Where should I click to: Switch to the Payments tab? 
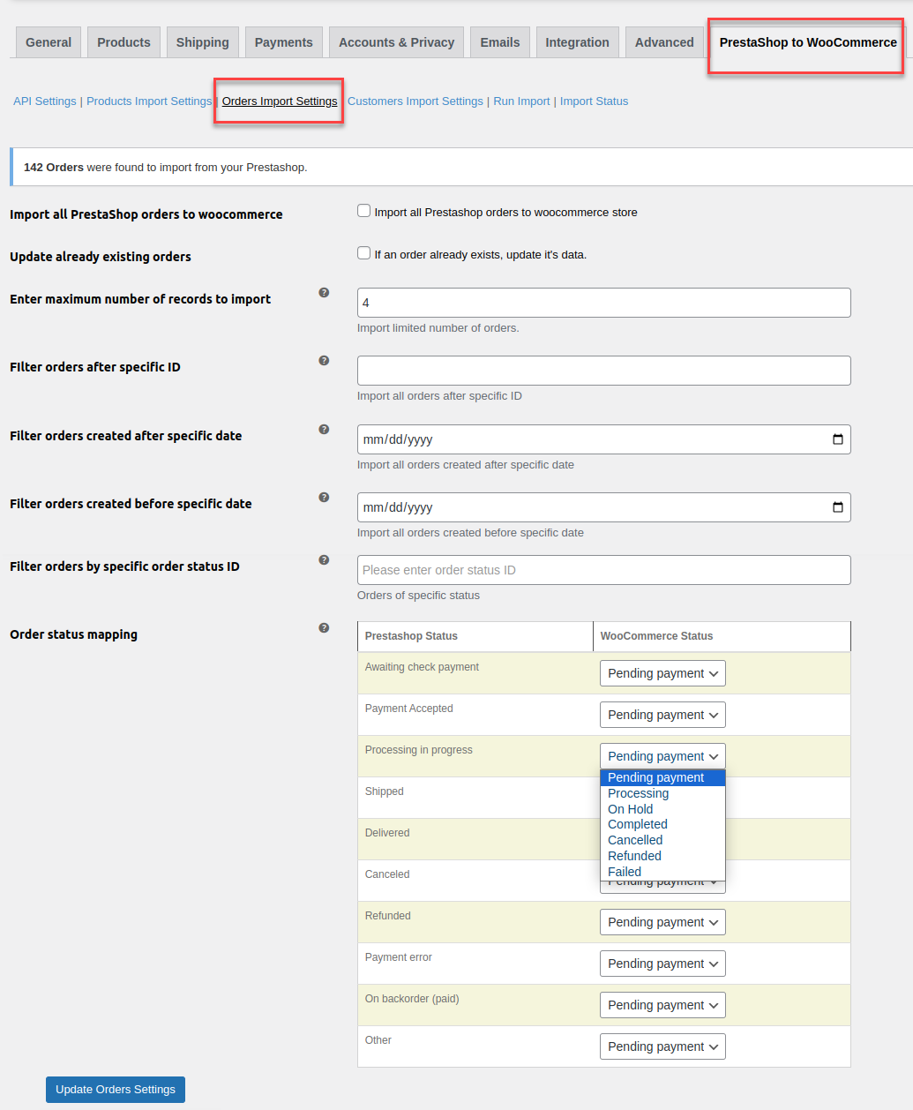click(283, 41)
